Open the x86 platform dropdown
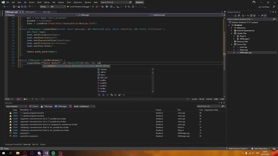This screenshot has height=156, width=278. pos(58,7)
